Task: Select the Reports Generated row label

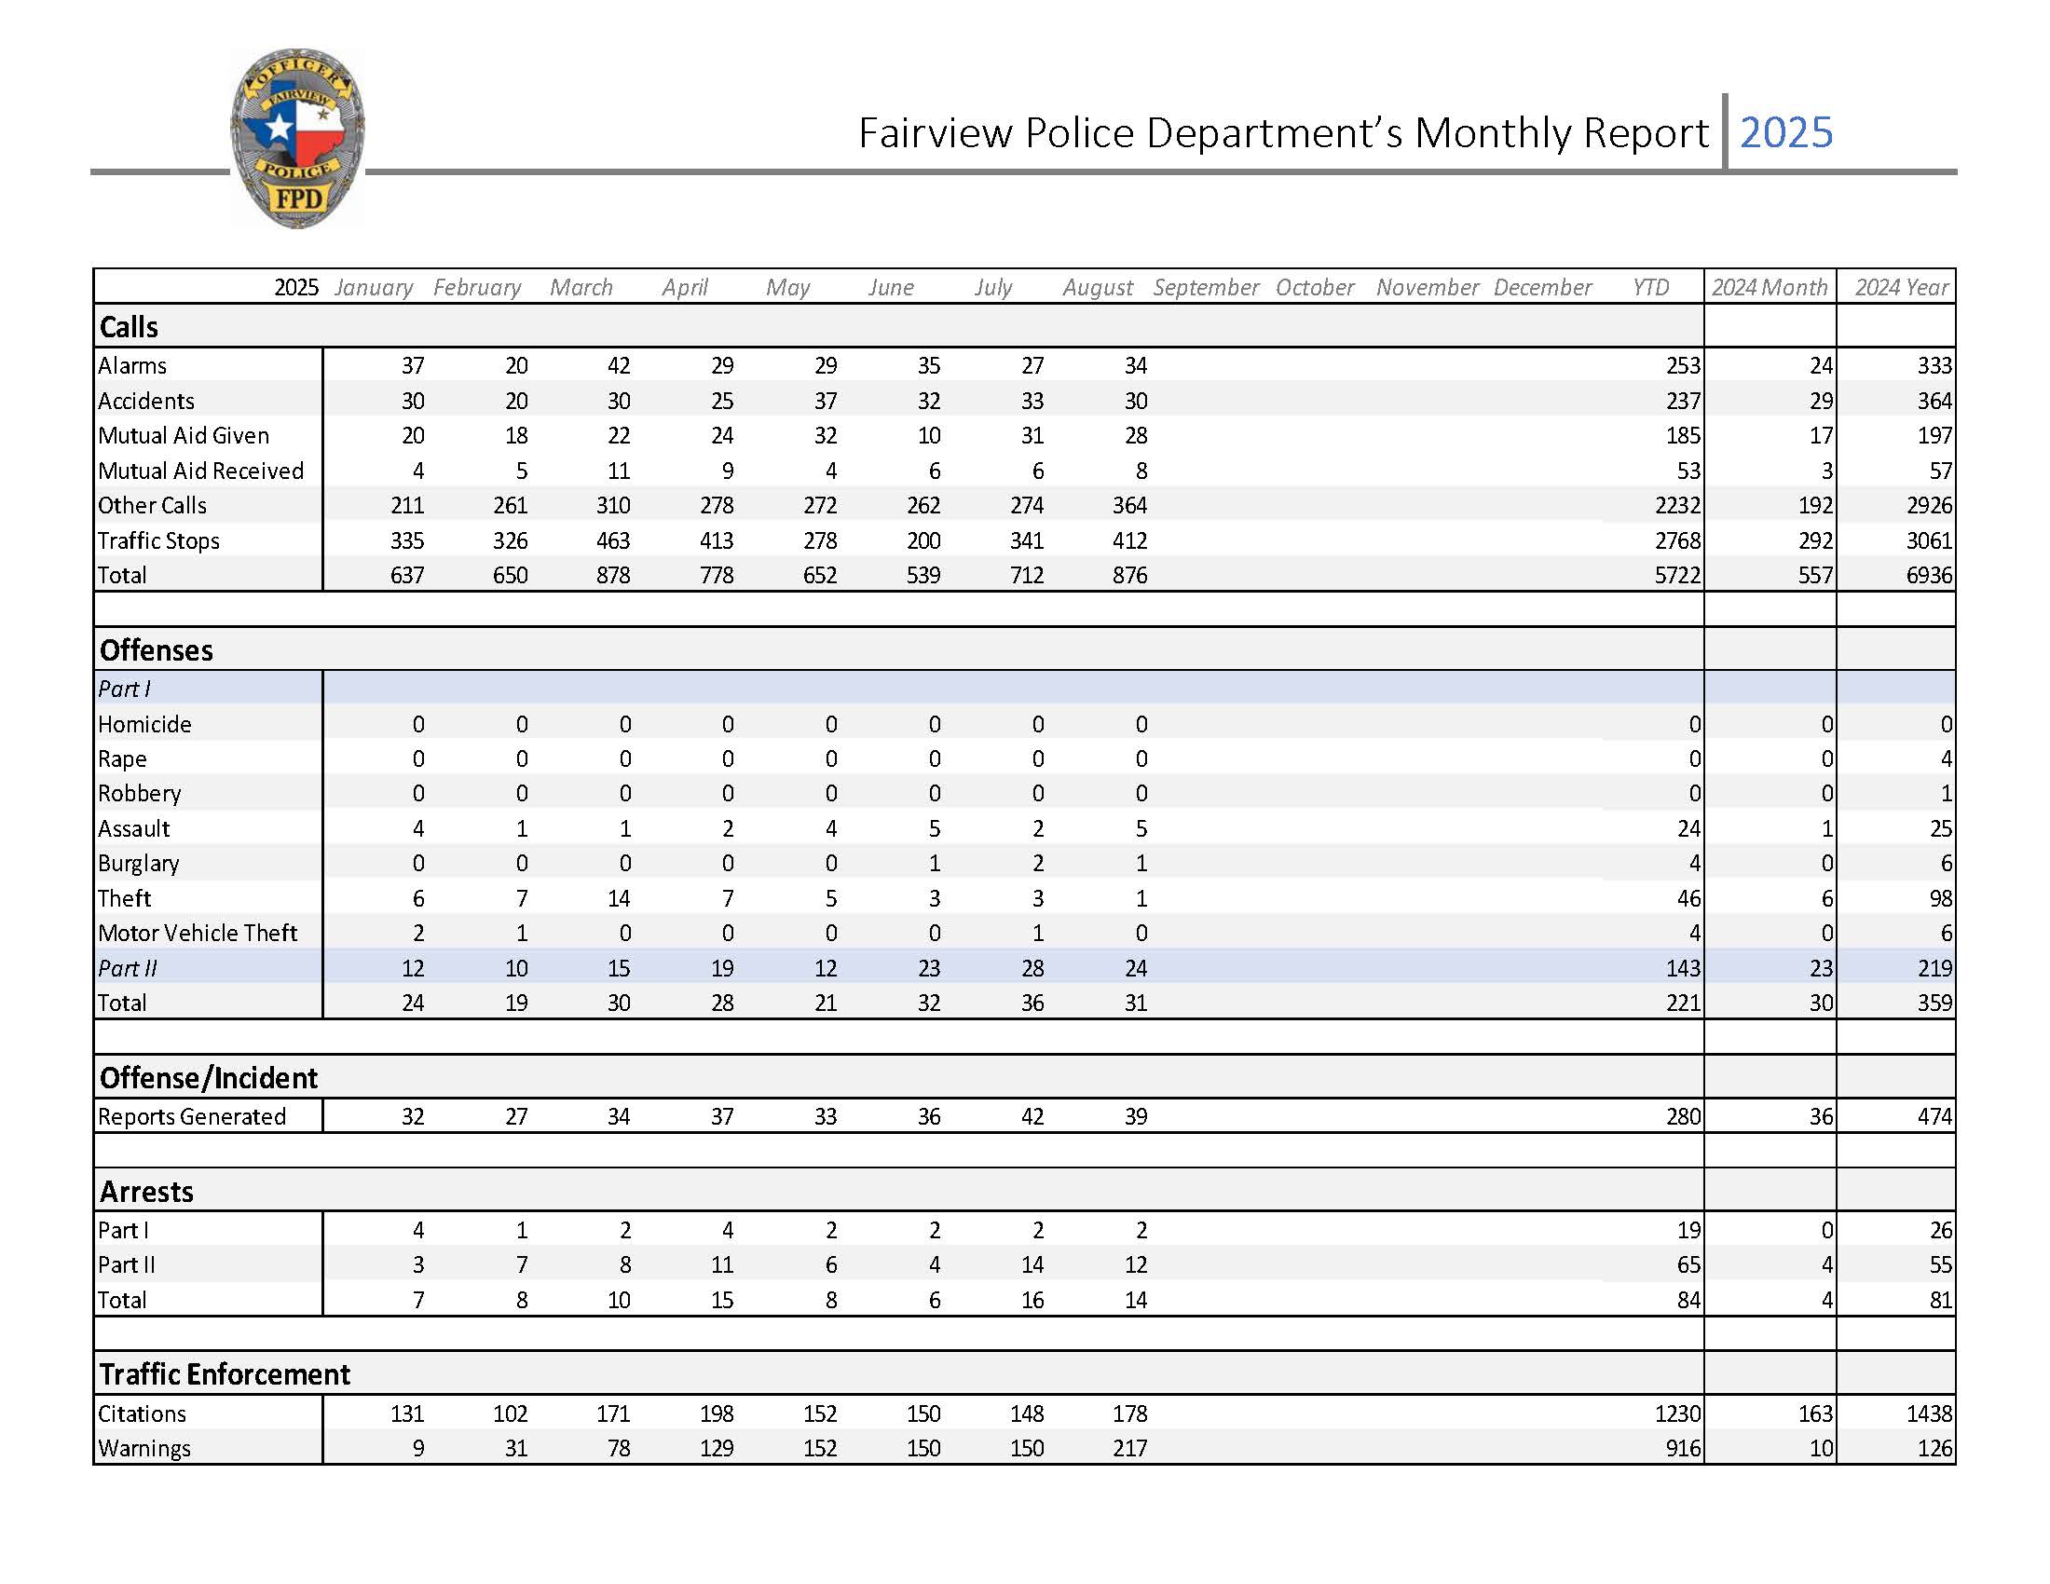Action: [x=195, y=1117]
